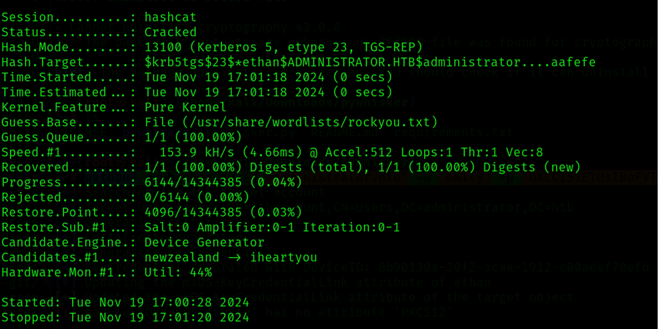
Task: Click the Time.Estimated timestamp value
Action: tap(268, 92)
